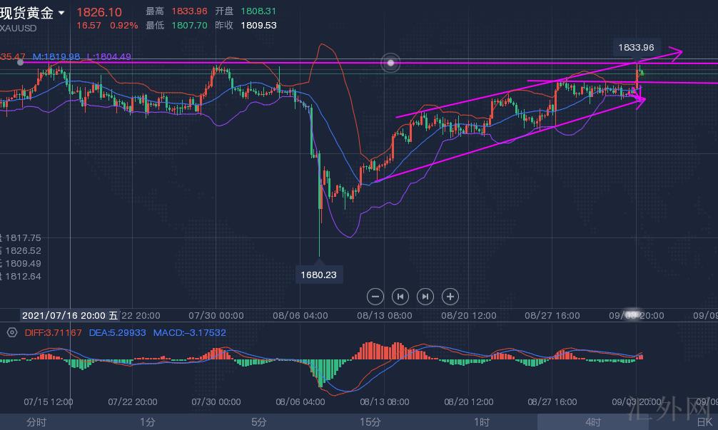This screenshot has width=718, height=430.
Task: Zoom out the chart with minus button
Action: (376, 296)
